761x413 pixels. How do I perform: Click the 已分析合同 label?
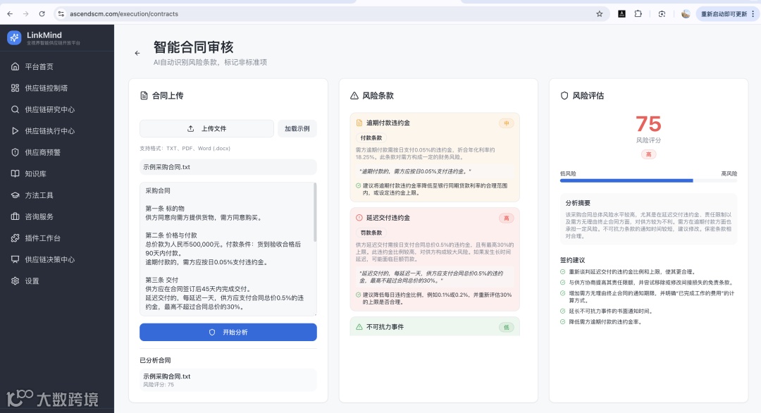[x=155, y=360]
